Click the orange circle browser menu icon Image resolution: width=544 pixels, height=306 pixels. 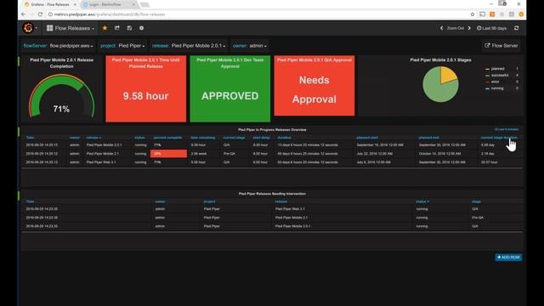point(521,14)
